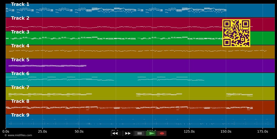Click the note clip in purple Track 5
277x139 pixels.
[47, 66]
